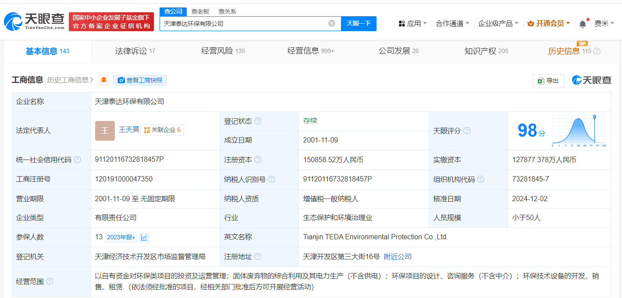This screenshot has width=622, height=298.
Task: Click help icon beside 统一社会信用代码
Action: point(78,160)
